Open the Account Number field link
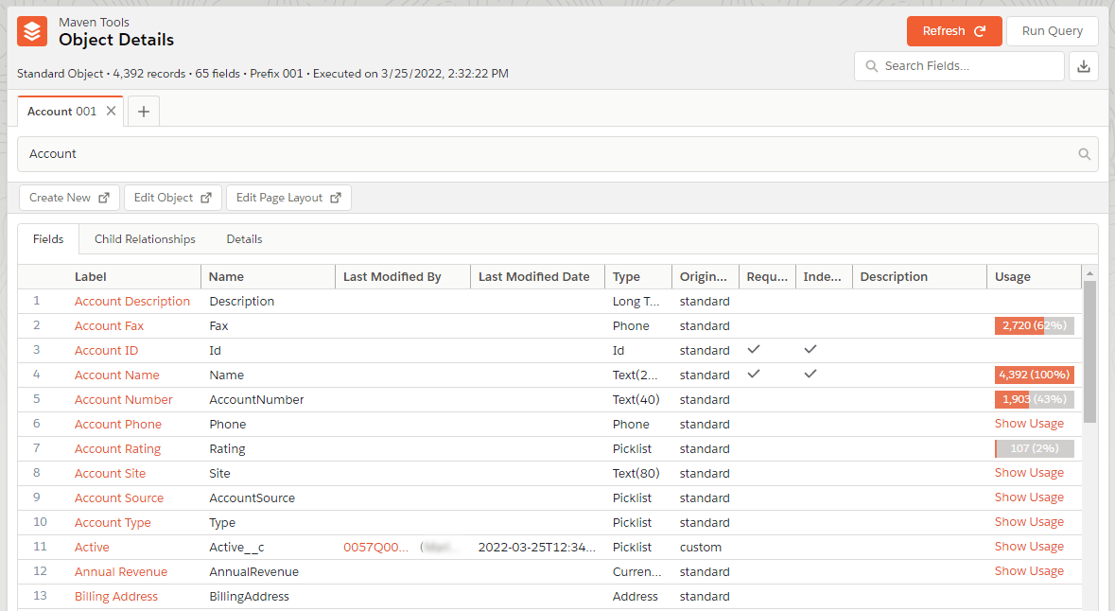Viewport: 1115px width, 611px height. [x=123, y=400]
